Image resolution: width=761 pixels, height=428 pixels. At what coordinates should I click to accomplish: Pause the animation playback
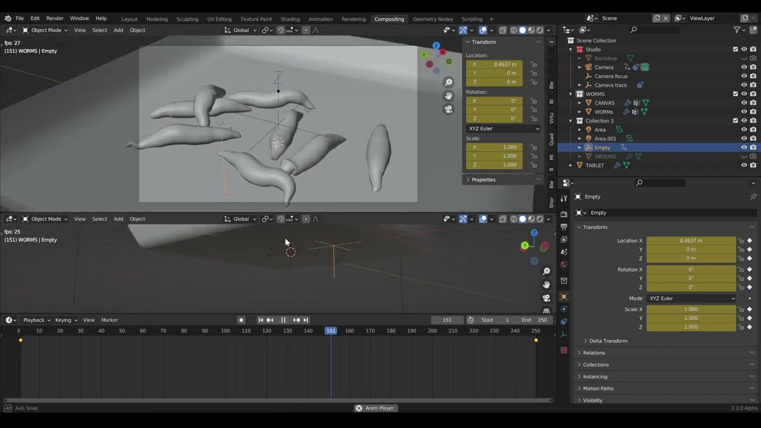coord(283,320)
